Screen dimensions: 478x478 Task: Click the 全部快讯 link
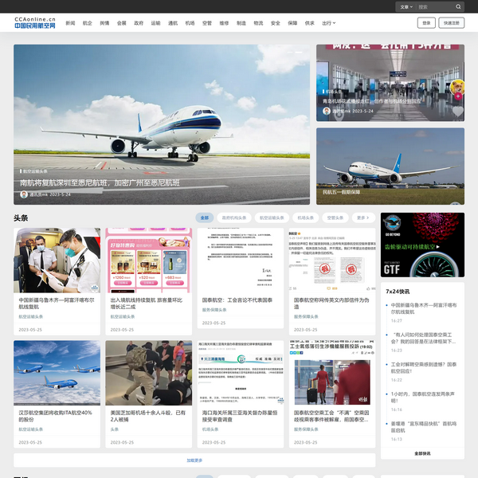[422, 453]
